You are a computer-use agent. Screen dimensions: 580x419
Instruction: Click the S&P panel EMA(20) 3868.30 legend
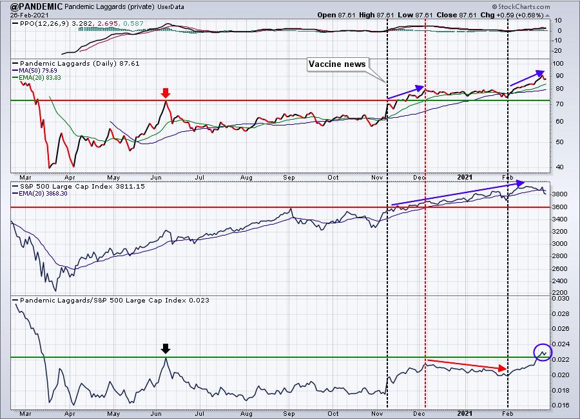40,193
